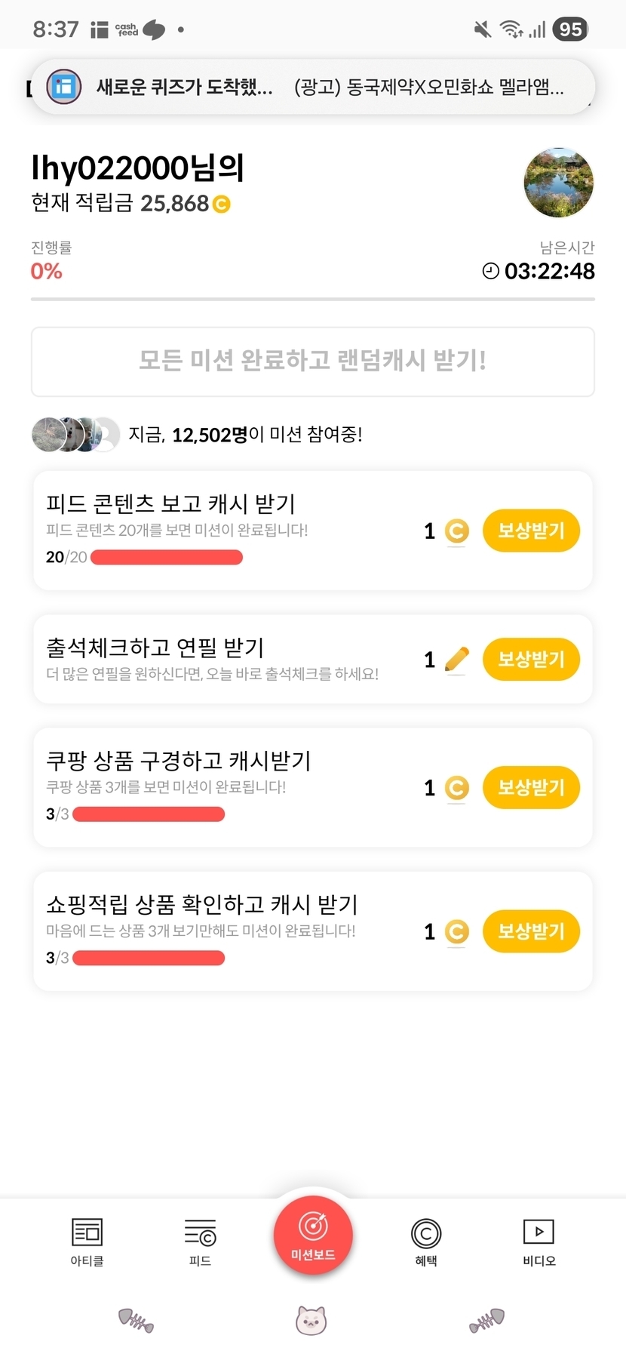Tap the 피드 콘텐츠 20/20 progress bar
This screenshot has width=626, height=1357.
(166, 558)
